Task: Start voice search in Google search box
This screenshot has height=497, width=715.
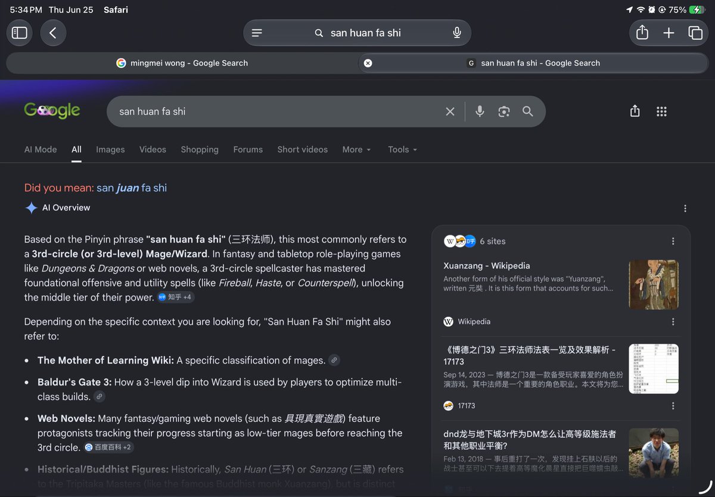Action: [480, 111]
